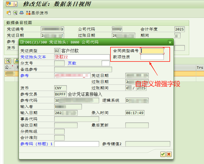Click the 显示货币 display currency button

click(x=37, y=13)
